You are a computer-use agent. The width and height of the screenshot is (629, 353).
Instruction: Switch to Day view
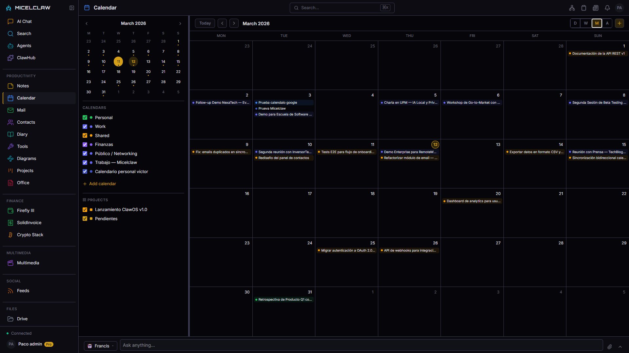575,23
